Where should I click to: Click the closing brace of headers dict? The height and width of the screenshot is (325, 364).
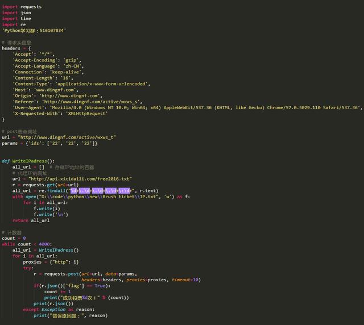point(3,120)
